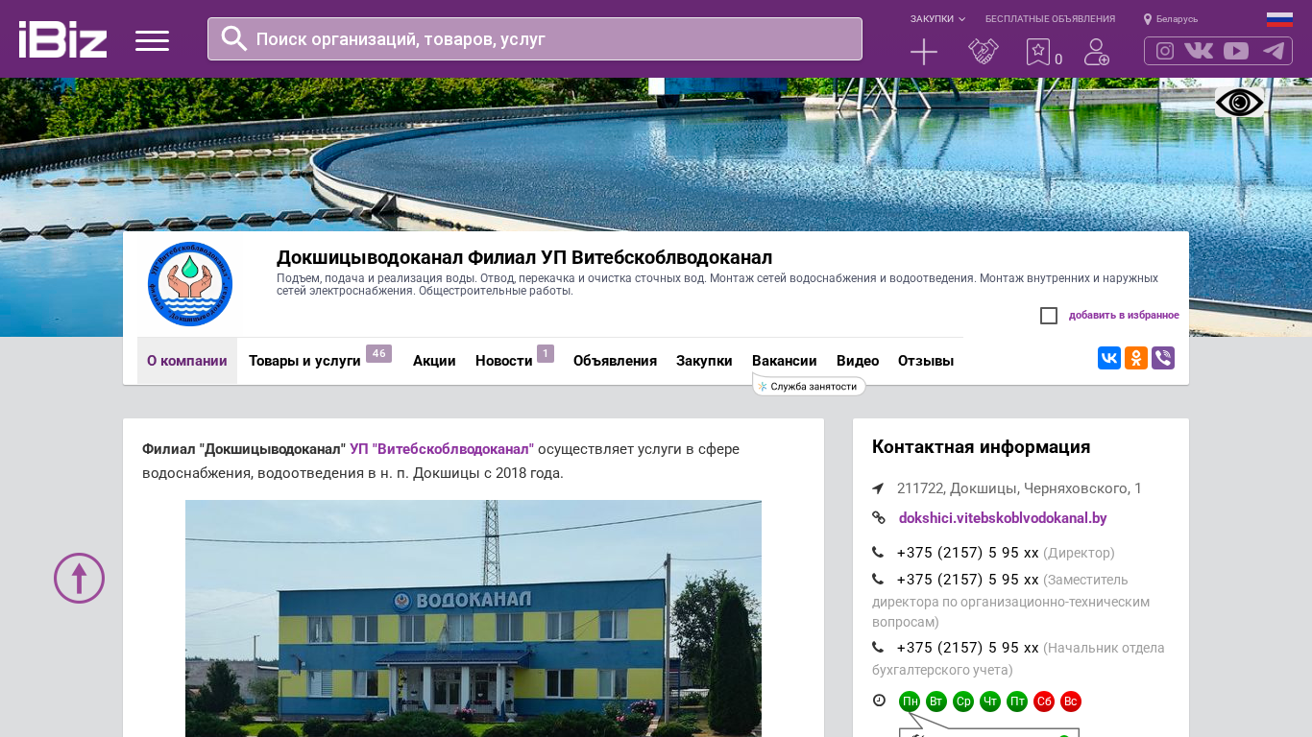Check the 'добавить в избранное' checkbox
Image resolution: width=1312 pixels, height=737 pixels.
coord(1049,316)
